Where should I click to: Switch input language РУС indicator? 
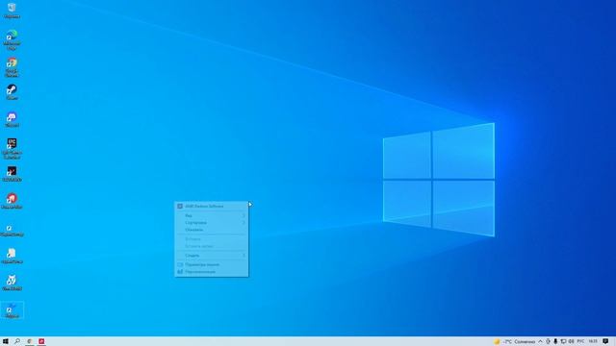580,342
